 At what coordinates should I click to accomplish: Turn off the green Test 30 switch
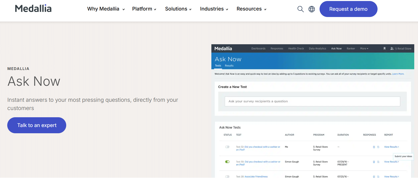[x=227, y=162]
